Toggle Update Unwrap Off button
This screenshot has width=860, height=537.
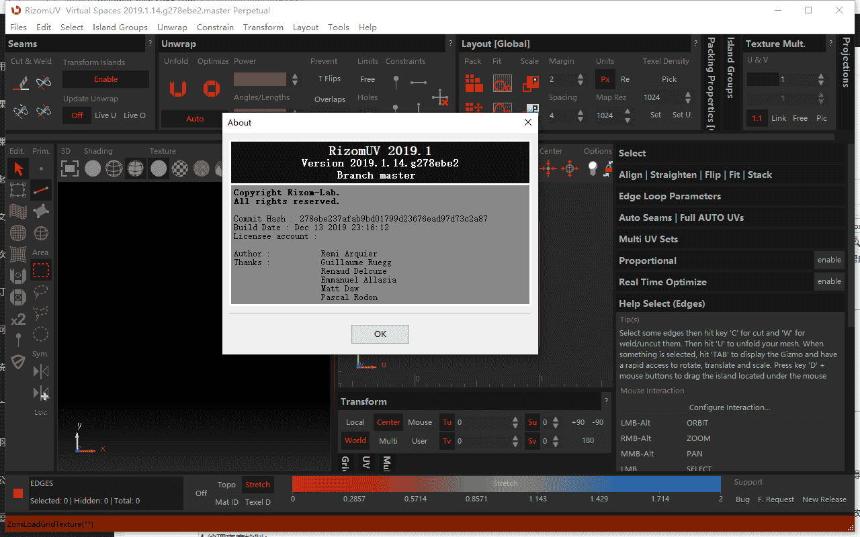77,115
